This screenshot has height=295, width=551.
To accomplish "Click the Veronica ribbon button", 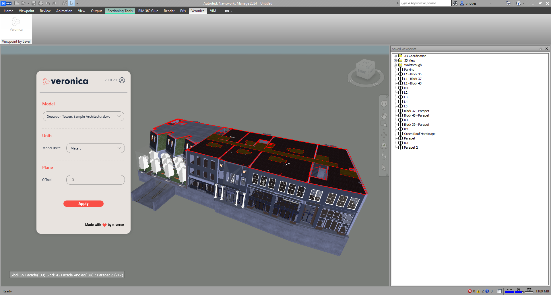I will [x=16, y=25].
